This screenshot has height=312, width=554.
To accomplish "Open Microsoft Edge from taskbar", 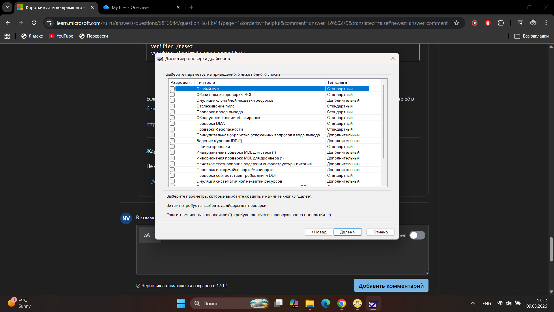I will pos(326,303).
